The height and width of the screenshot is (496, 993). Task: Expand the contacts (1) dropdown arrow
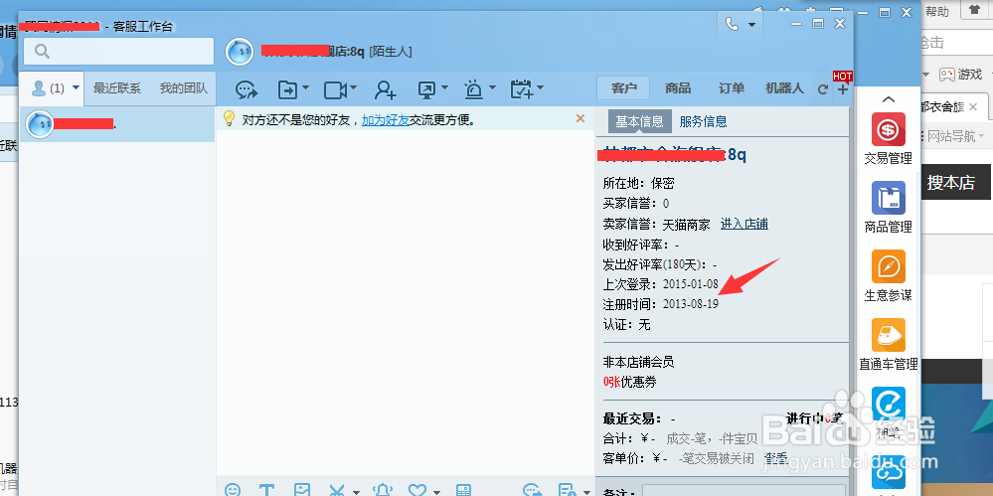(x=76, y=88)
